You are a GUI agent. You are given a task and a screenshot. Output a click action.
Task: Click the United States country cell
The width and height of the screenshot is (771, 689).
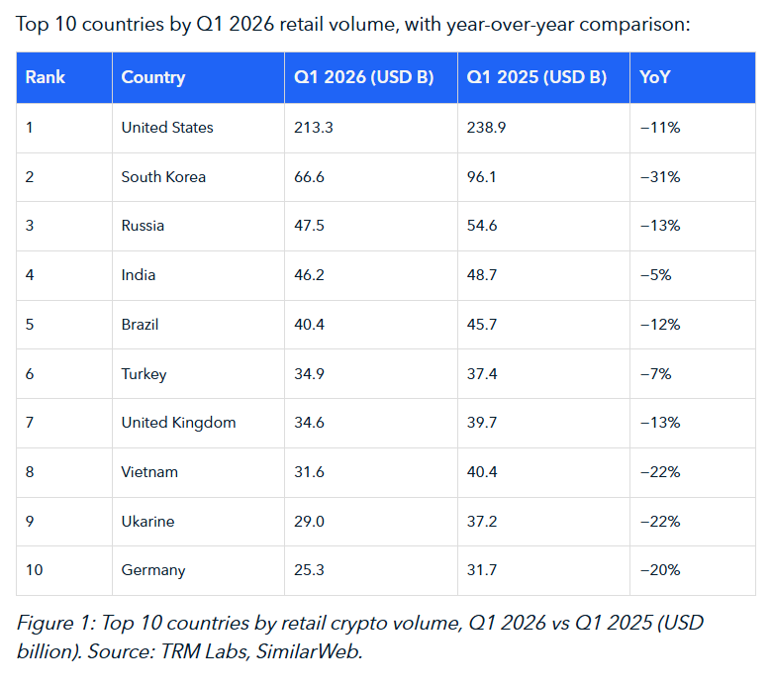pyautogui.click(x=167, y=128)
